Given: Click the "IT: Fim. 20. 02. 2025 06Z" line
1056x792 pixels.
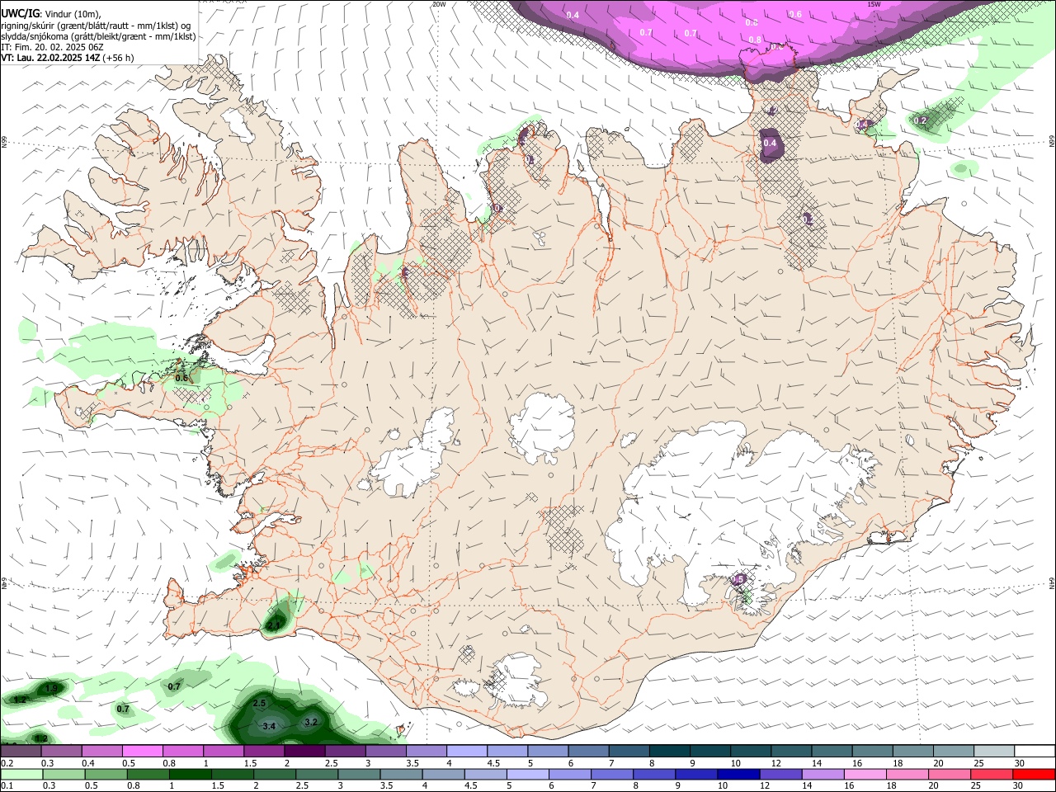Looking at the screenshot, I should click(x=53, y=47).
